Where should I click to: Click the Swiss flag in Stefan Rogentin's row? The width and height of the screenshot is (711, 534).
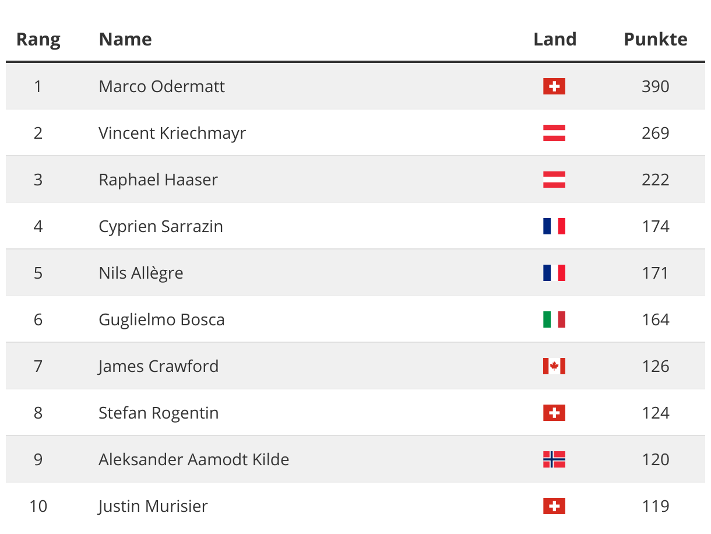[554, 413]
